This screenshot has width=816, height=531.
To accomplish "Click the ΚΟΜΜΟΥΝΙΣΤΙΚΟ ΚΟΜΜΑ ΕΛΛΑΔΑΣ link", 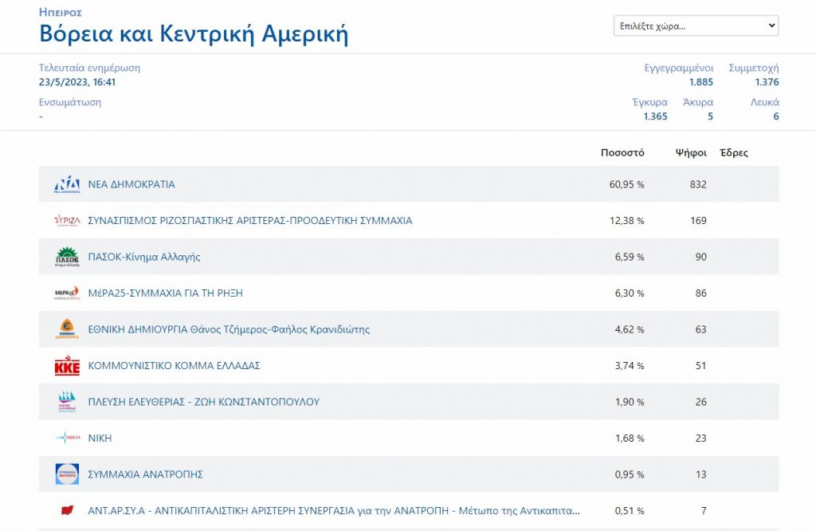I will tap(175, 366).
